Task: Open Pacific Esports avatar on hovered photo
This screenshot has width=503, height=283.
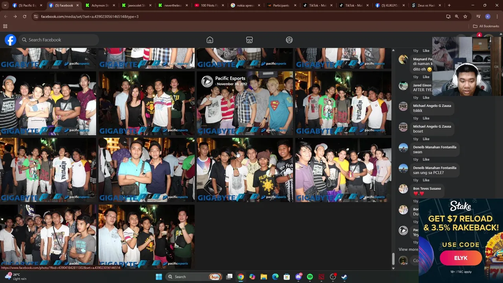Action: pos(207,81)
